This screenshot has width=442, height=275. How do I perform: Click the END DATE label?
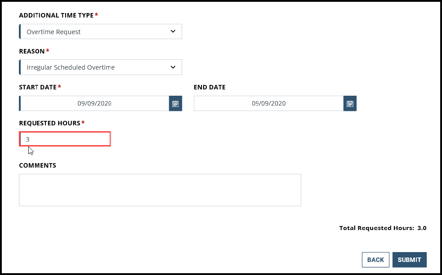(x=209, y=87)
